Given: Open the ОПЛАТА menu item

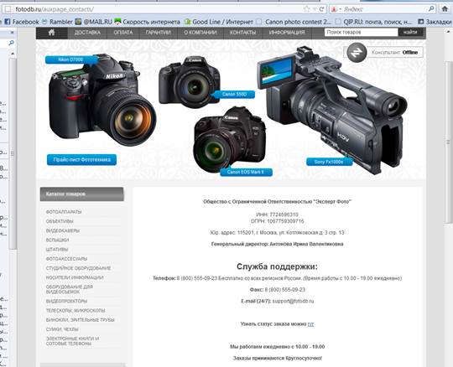Looking at the screenshot, I should pyautogui.click(x=123, y=33).
